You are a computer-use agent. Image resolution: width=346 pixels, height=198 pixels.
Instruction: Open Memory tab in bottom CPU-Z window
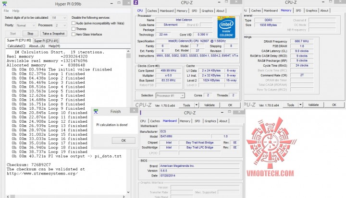(x=185, y=121)
